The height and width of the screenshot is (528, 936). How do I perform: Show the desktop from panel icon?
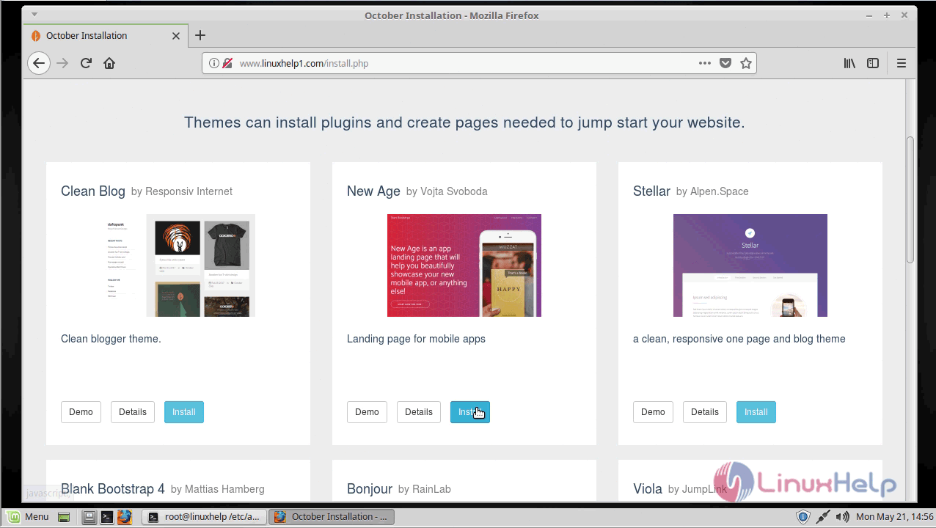64,517
